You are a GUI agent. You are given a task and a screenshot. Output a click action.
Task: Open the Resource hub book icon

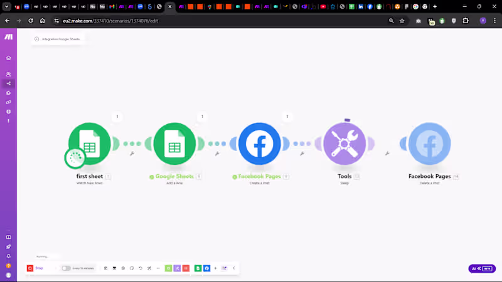coord(8,238)
